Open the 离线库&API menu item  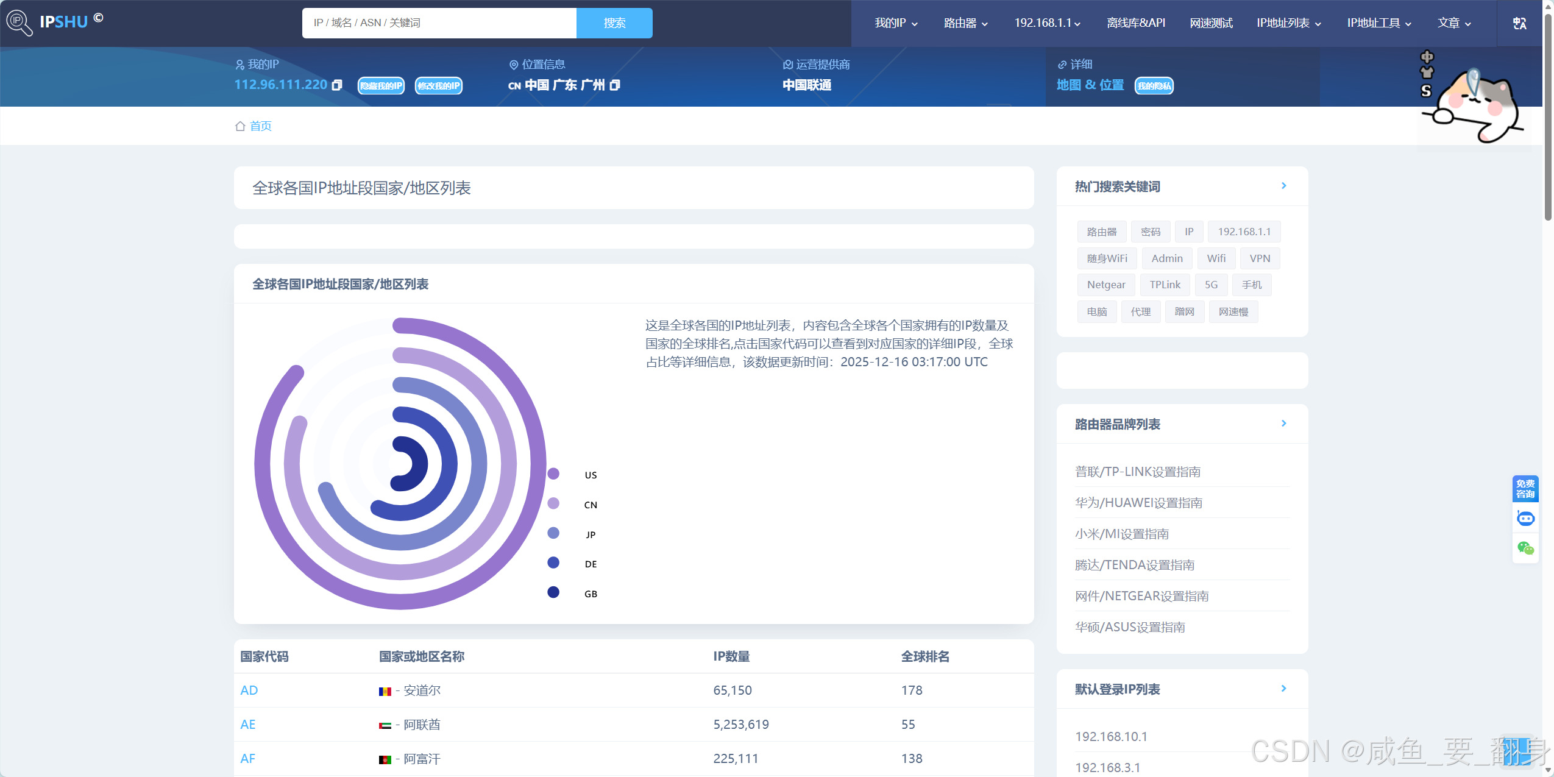(x=1136, y=23)
